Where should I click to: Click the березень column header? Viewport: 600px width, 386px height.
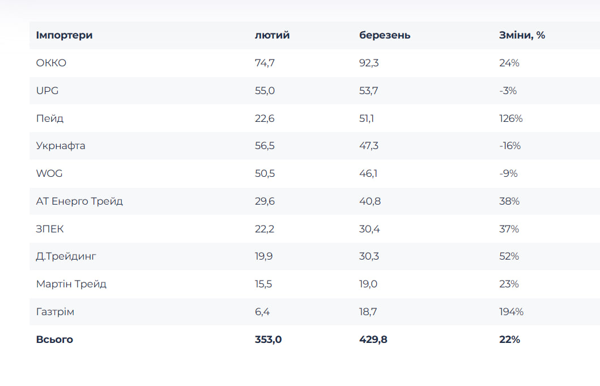[x=385, y=35]
